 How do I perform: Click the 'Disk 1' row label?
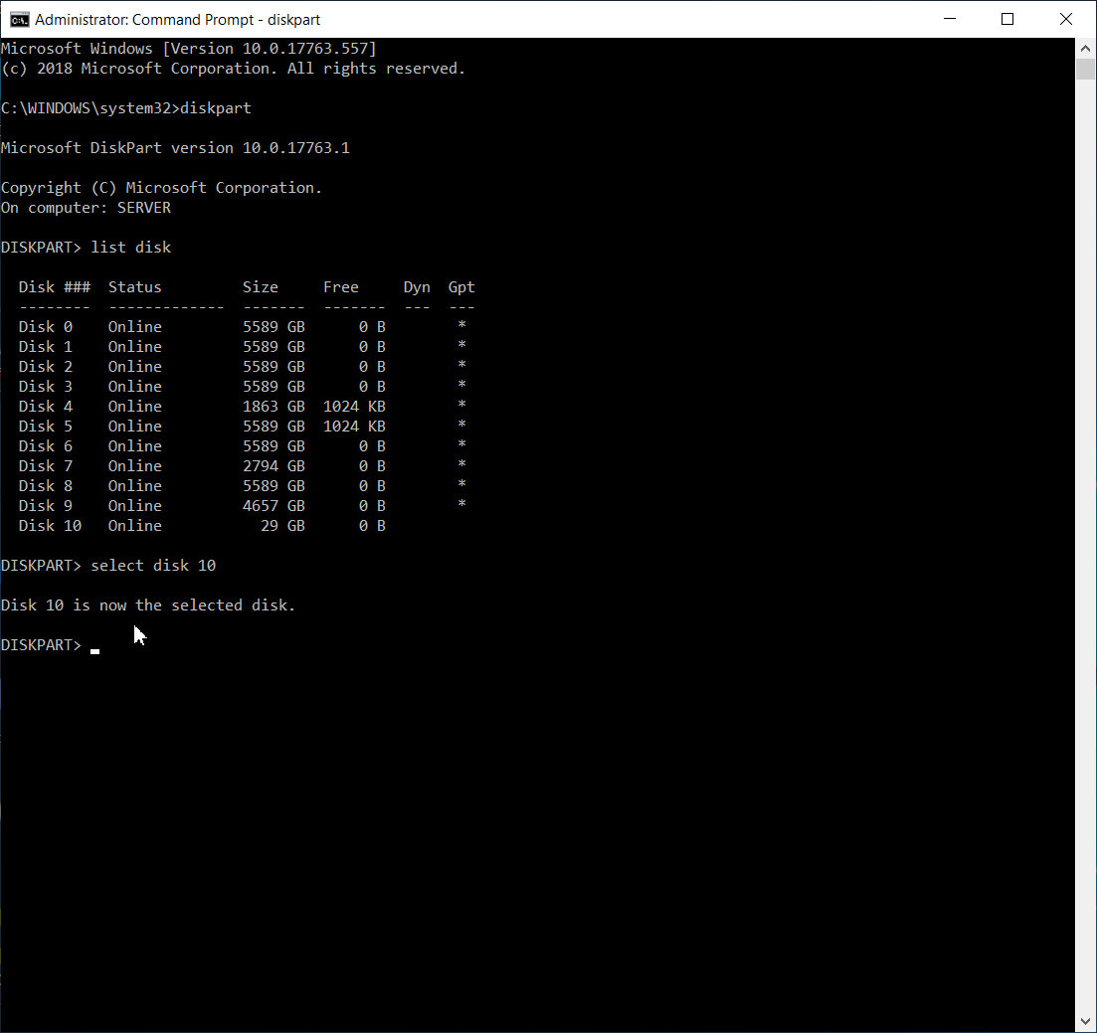pos(46,347)
